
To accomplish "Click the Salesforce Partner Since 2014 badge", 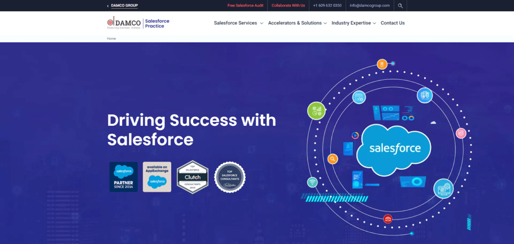I will (x=123, y=177).
